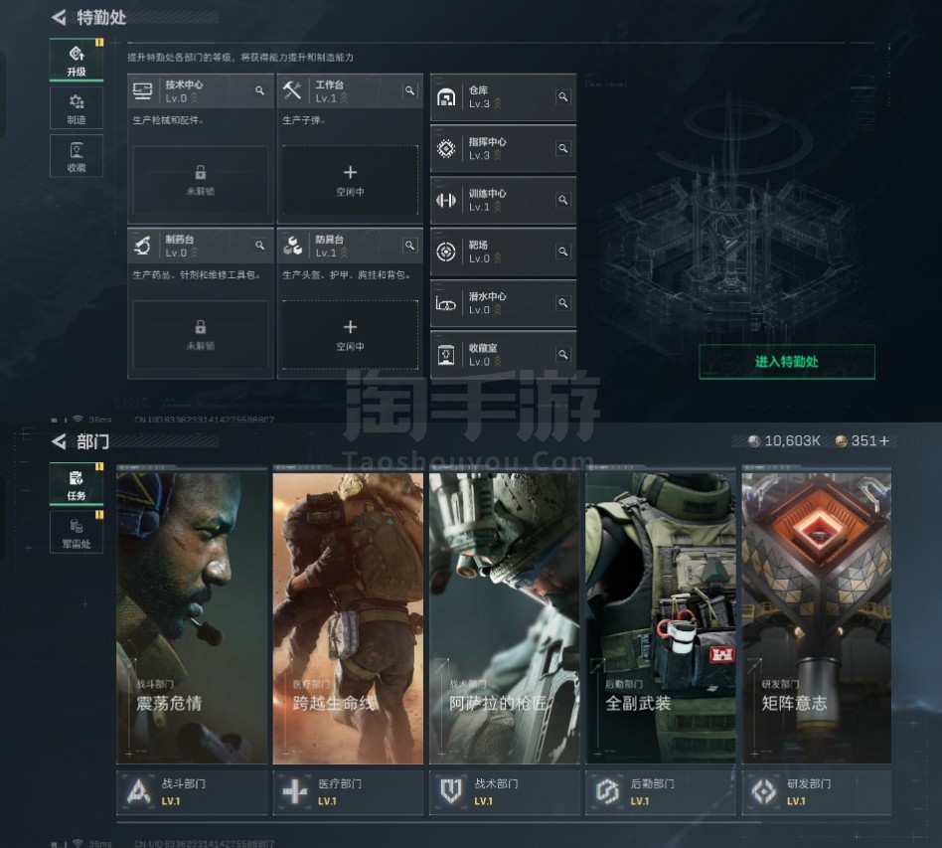Image resolution: width=942 pixels, height=848 pixels.
Task: Click the magnifier on 收藏室
Action: pos(563,355)
